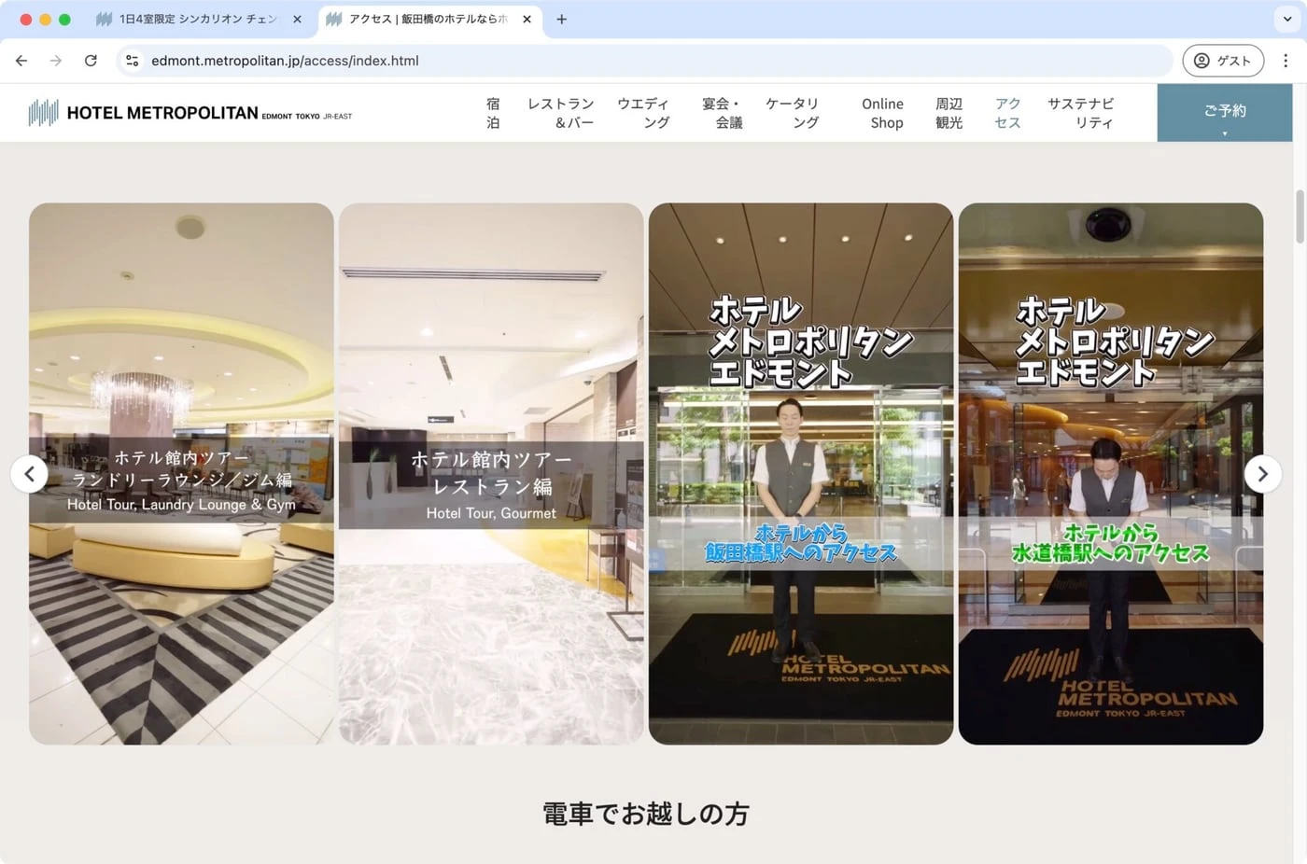Switch to the 1日4室限定 シンカリオン tab
The width and height of the screenshot is (1307, 864).
200,19
